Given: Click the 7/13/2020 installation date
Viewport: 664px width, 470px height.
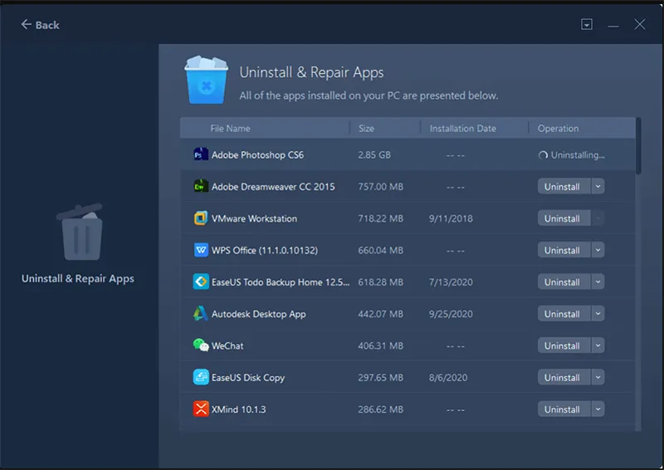Looking at the screenshot, I should click(x=451, y=282).
